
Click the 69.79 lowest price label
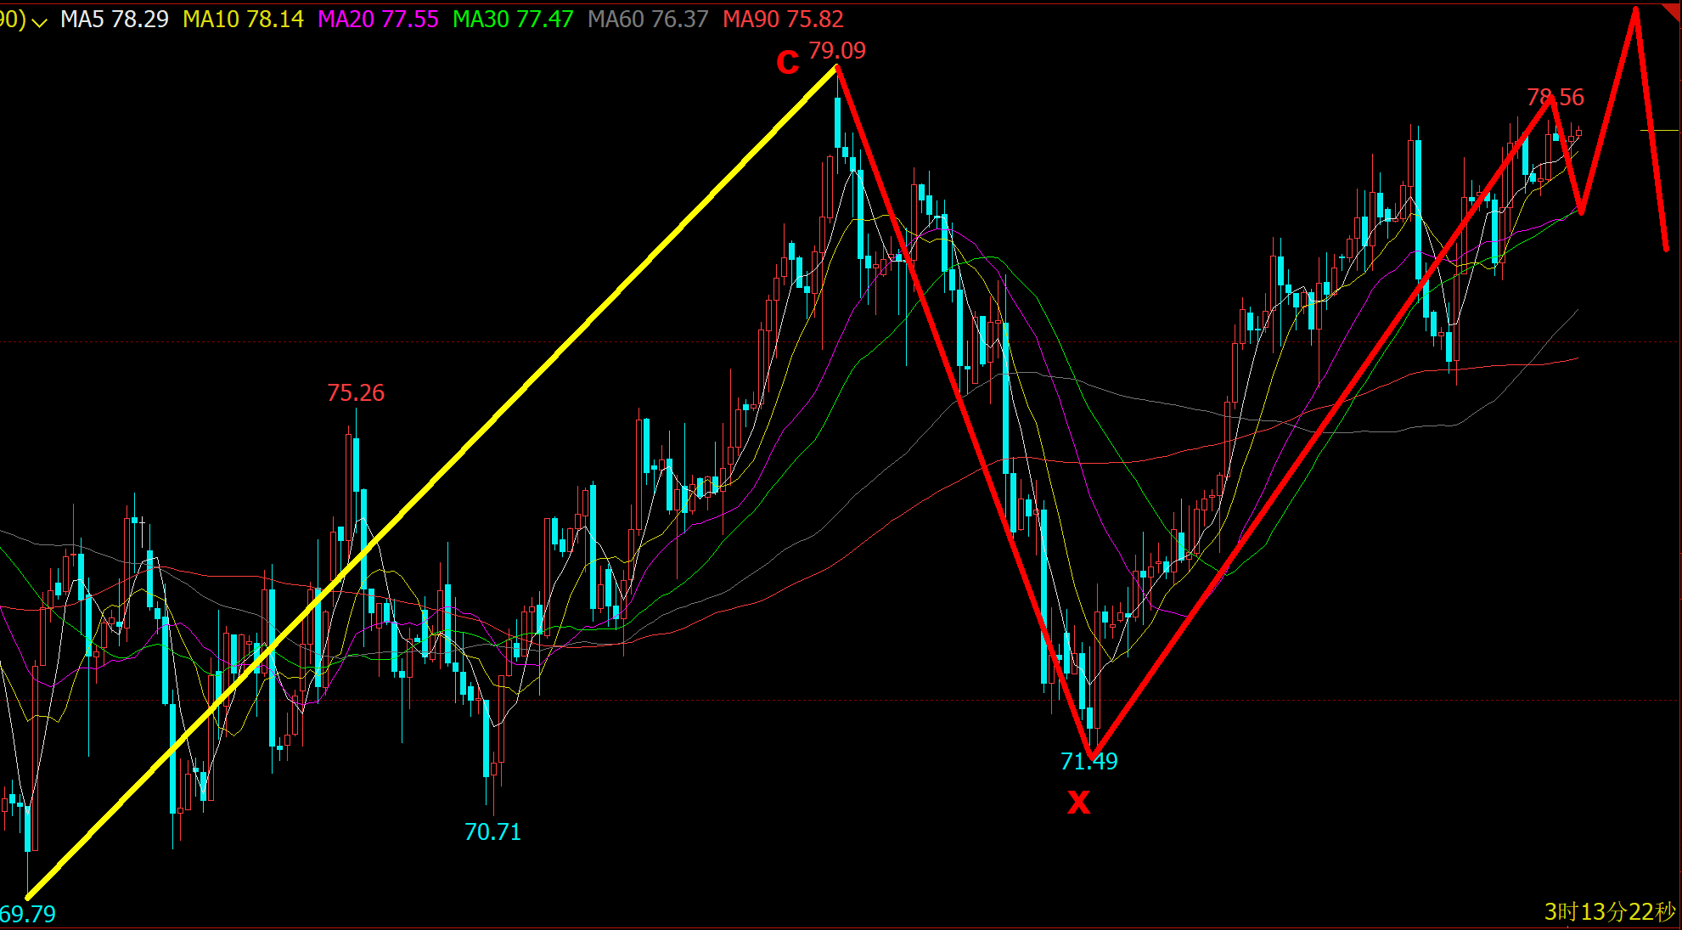27,915
